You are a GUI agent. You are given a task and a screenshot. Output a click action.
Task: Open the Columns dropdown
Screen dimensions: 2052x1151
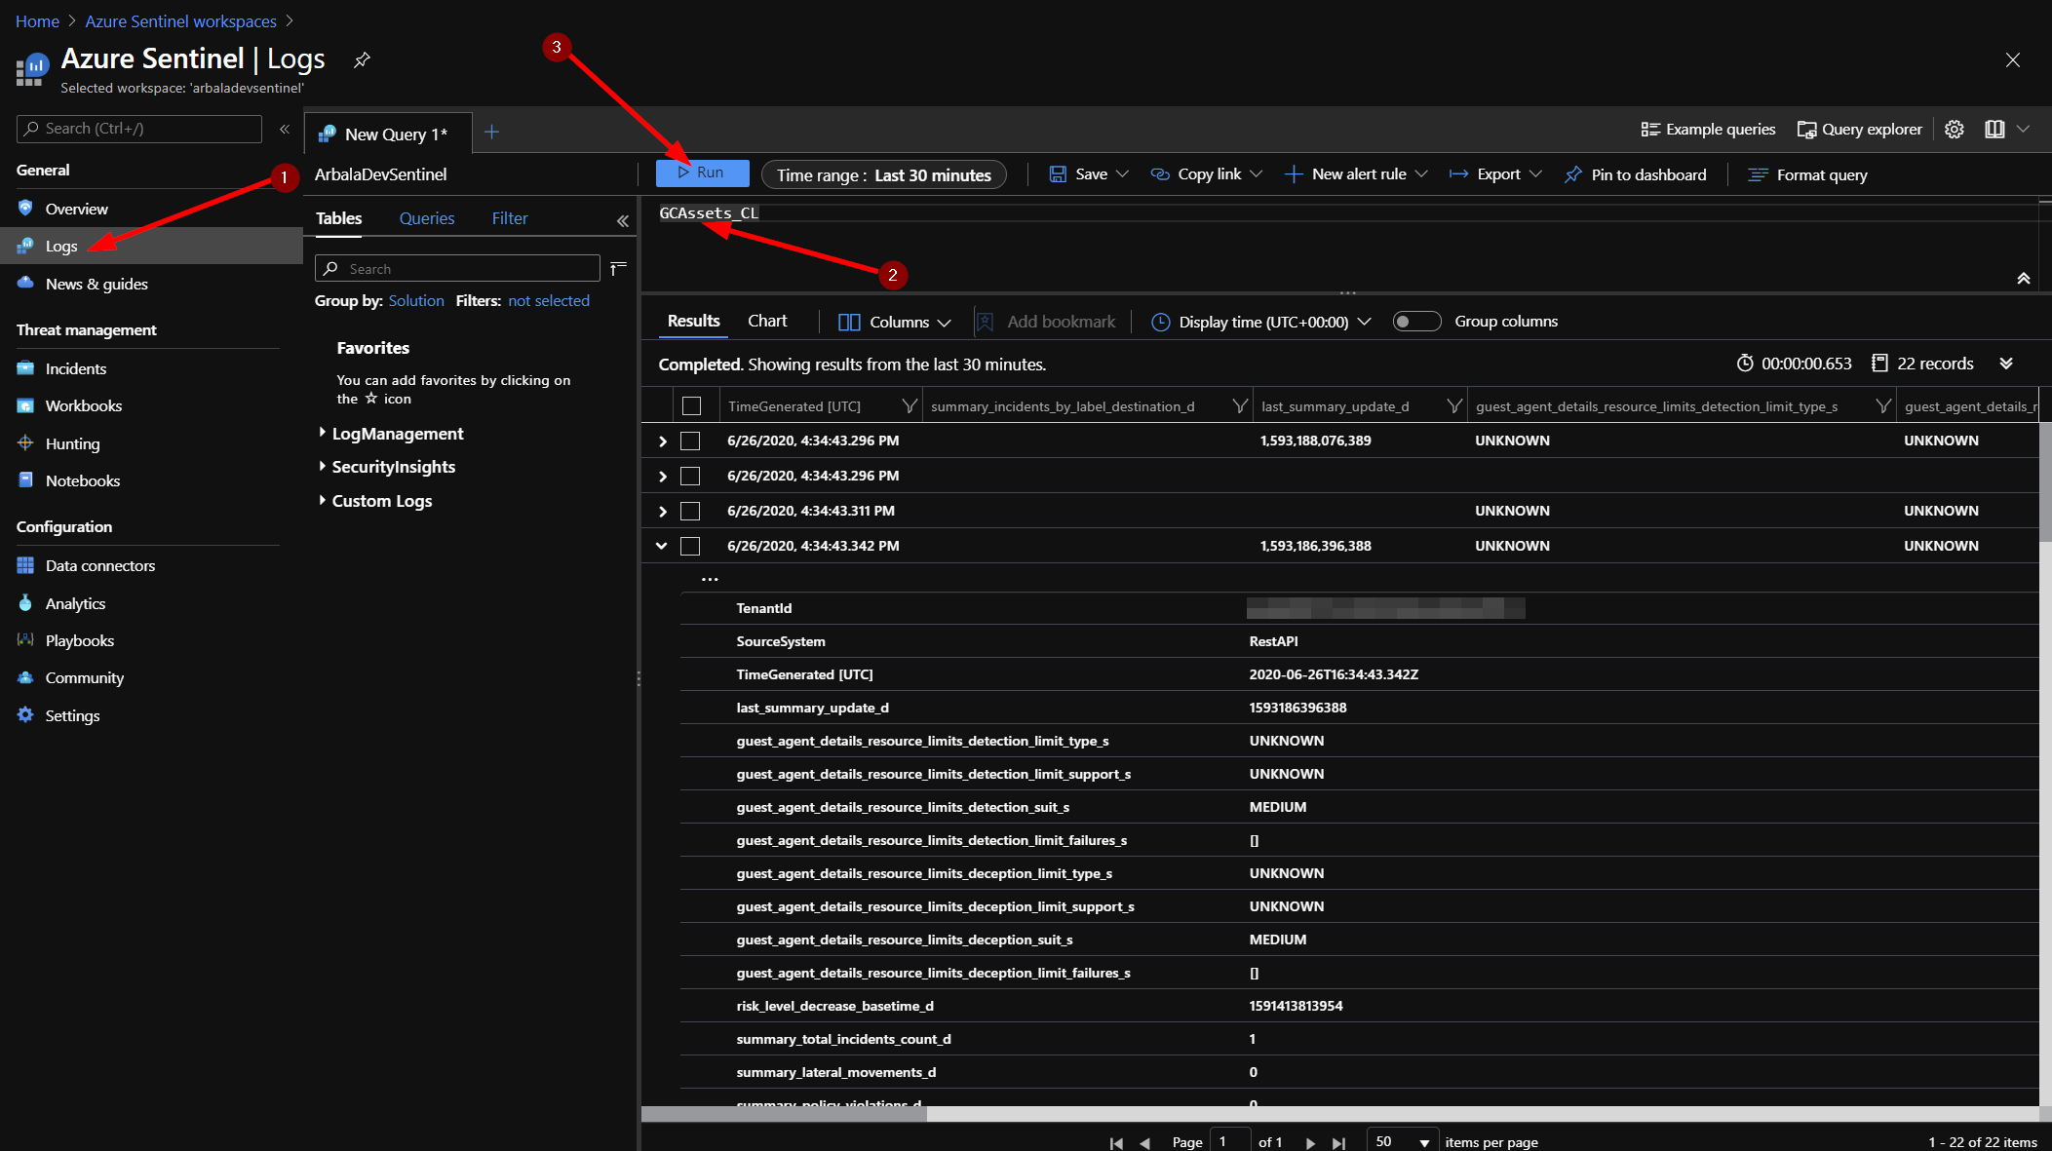coord(894,322)
